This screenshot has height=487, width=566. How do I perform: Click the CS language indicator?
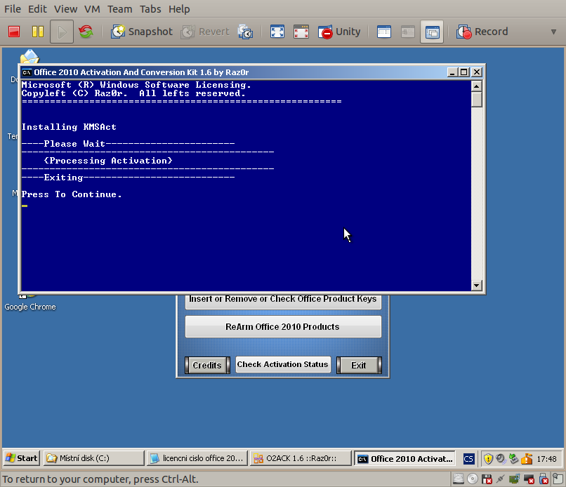(x=468, y=459)
